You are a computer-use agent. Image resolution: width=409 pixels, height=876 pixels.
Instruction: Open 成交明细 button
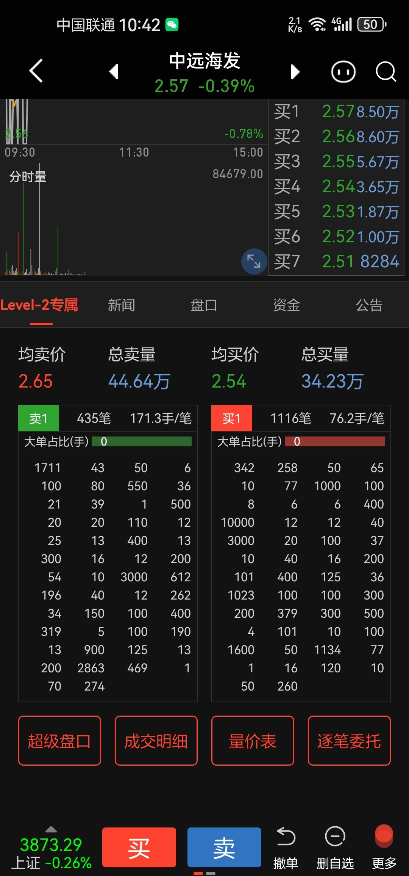pyautogui.click(x=156, y=741)
